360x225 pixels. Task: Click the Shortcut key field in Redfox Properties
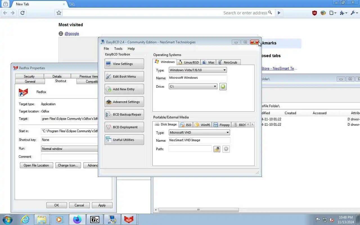point(69,140)
